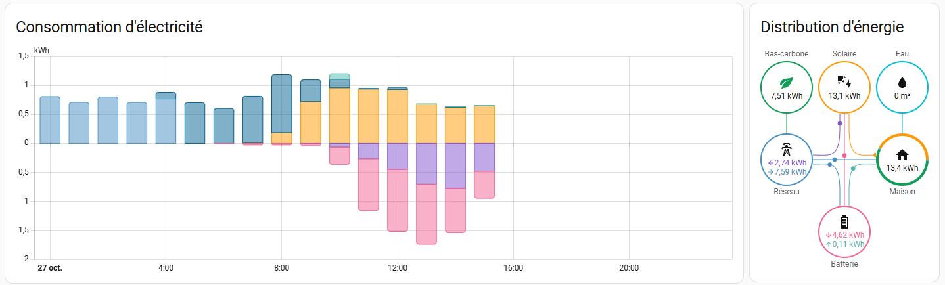Click the water drop icon
The height and width of the screenshot is (285, 945).
pos(902,83)
